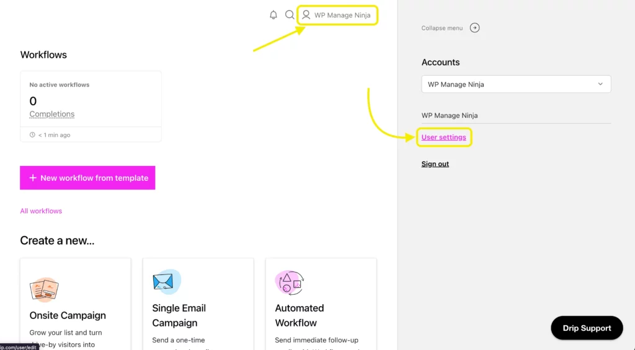635x350 pixels.
Task: Click the completions count '0'
Action: click(x=33, y=101)
